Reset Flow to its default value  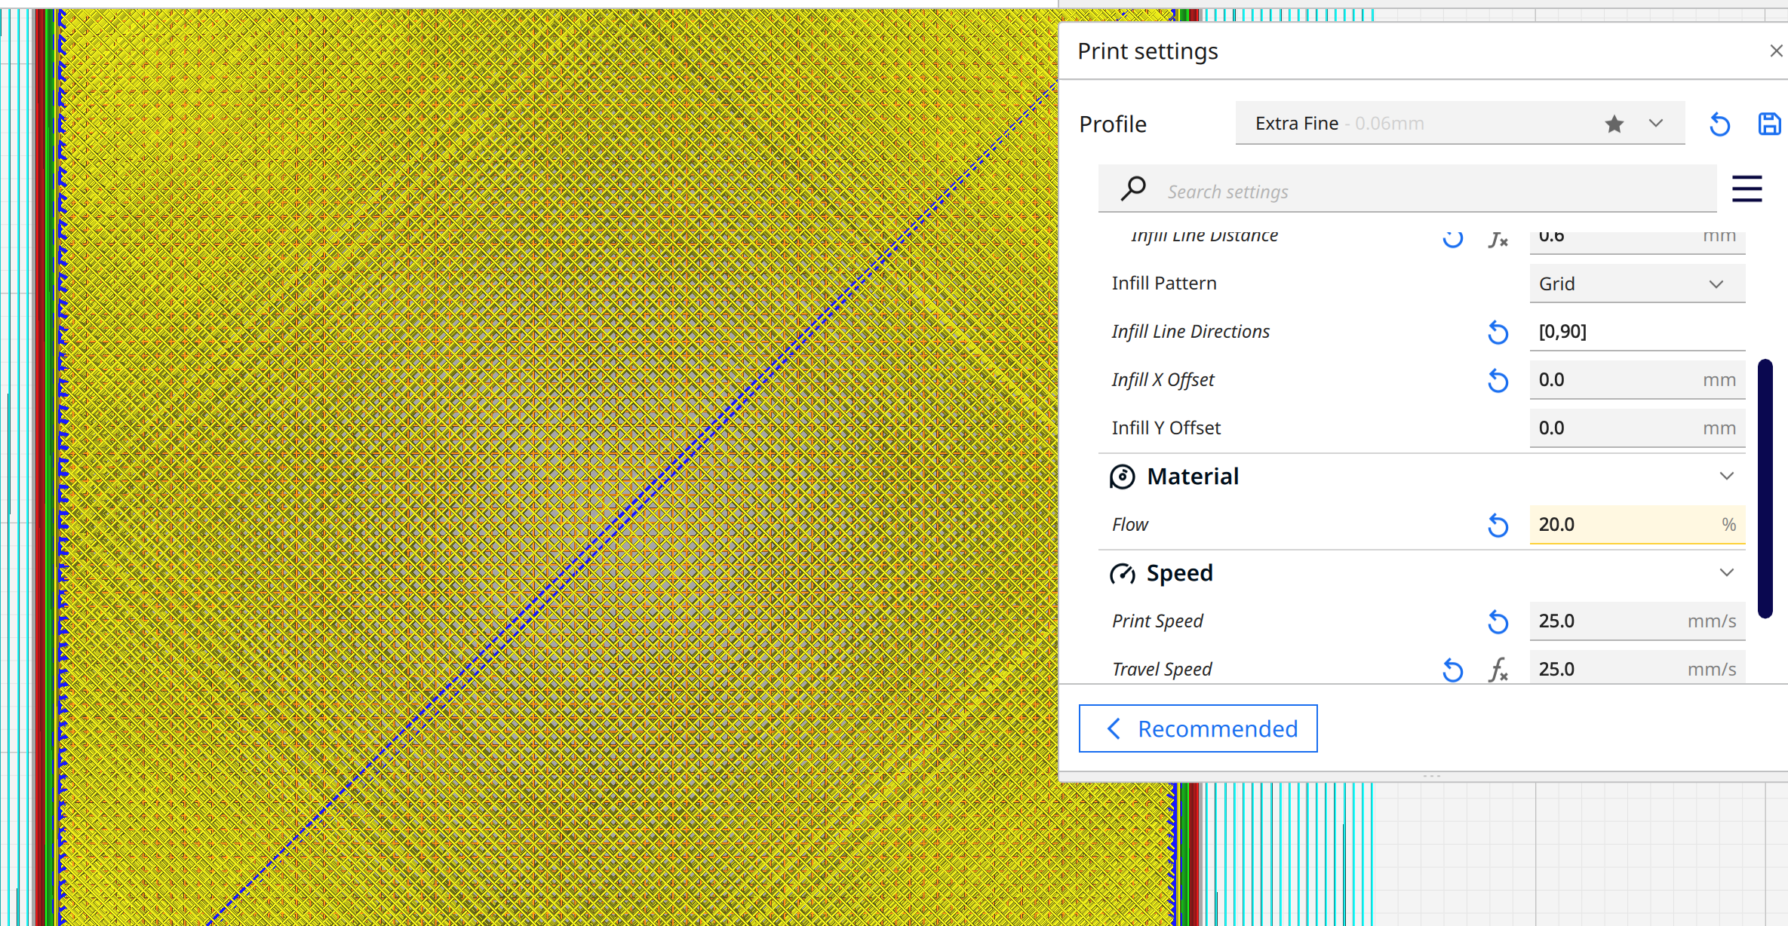point(1498,525)
